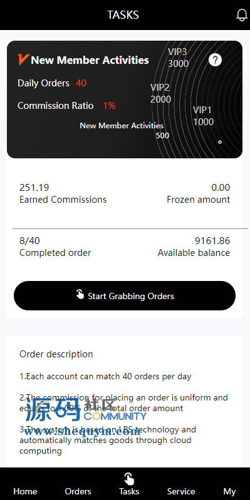Tap the orange V logo icon
Viewport: 250px width, 500px height.
click(x=24, y=59)
